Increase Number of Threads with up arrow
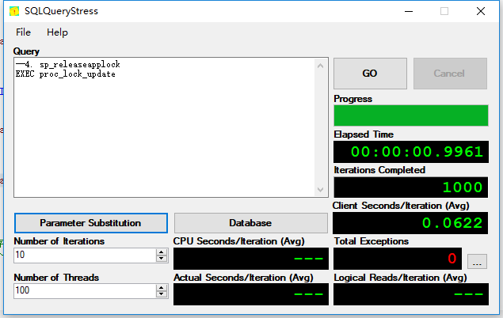Viewport: 503px width, 318px height. pyautogui.click(x=162, y=288)
